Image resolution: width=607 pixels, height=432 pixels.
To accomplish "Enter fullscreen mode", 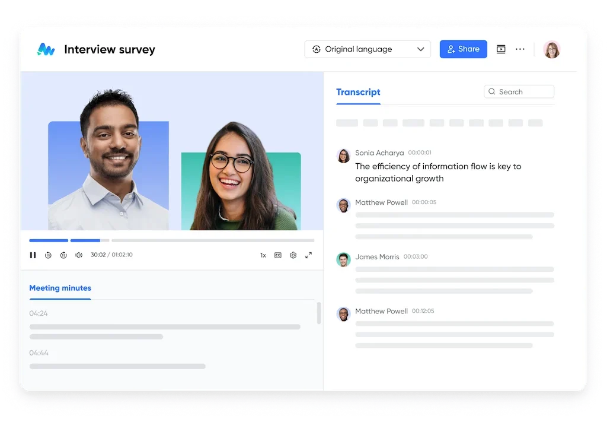I will point(308,255).
